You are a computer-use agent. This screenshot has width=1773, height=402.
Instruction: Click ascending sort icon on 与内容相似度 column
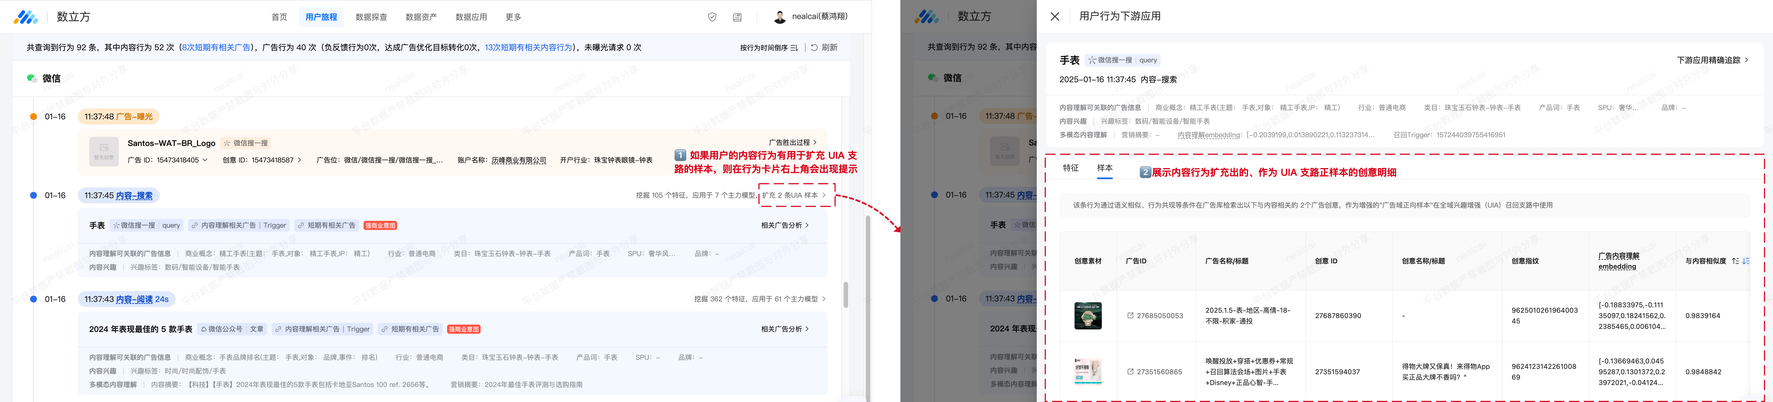pos(1735,261)
